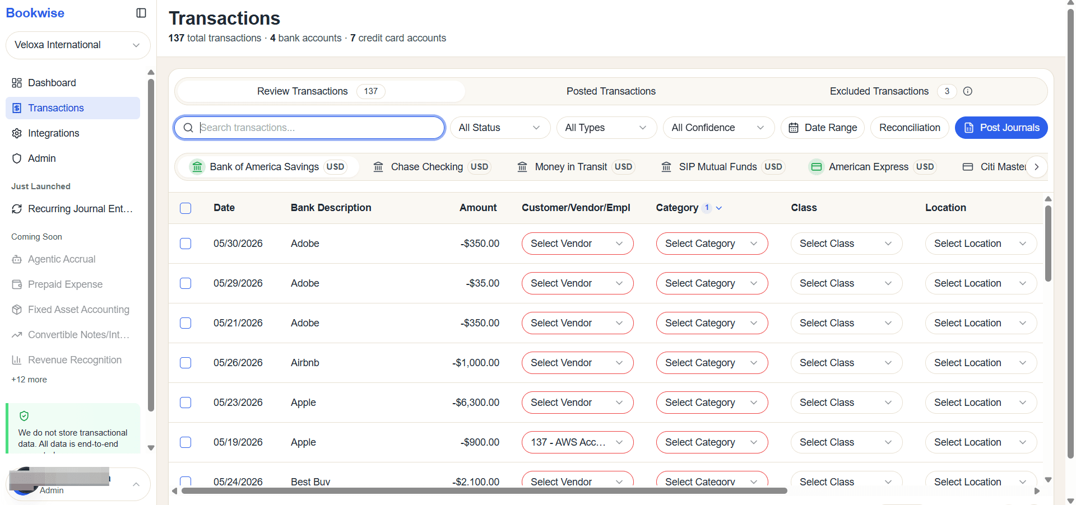
Task: Click the Agentic Accrual robot icon
Action: click(17, 259)
